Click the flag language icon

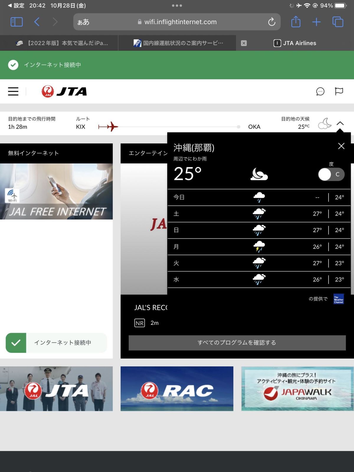(x=339, y=91)
